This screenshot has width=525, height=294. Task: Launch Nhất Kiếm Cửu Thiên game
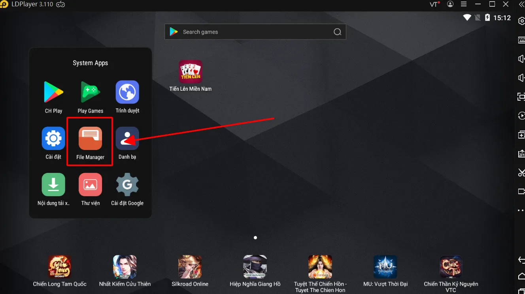[x=125, y=267]
